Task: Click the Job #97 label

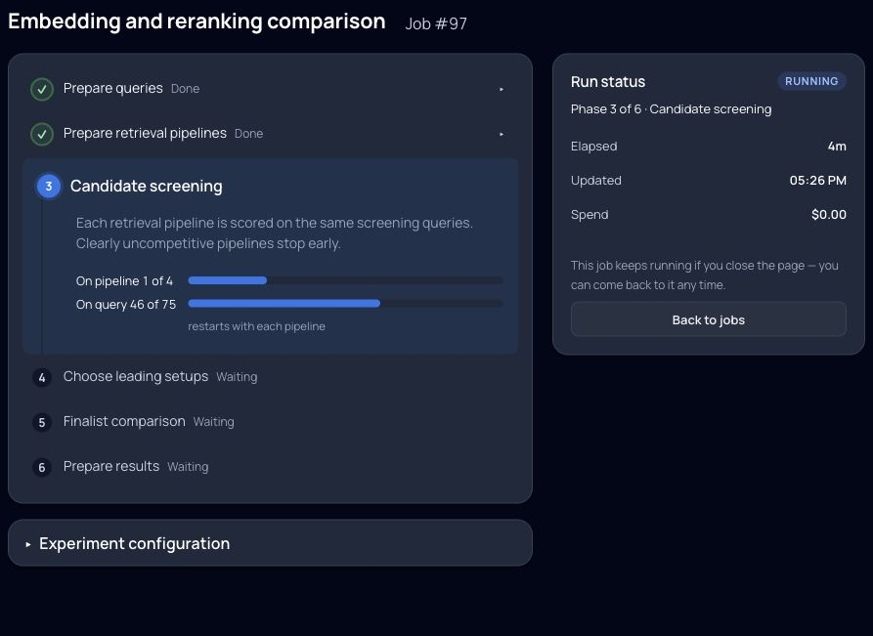Action: click(436, 23)
